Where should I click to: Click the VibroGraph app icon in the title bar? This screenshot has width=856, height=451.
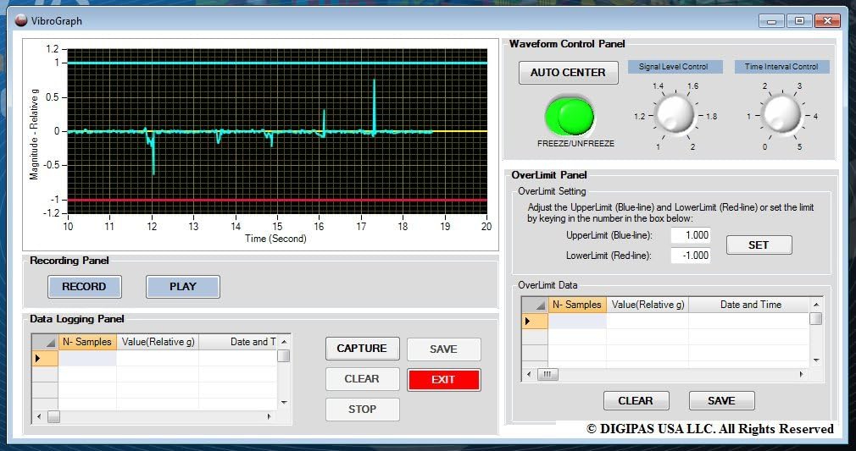coord(21,20)
